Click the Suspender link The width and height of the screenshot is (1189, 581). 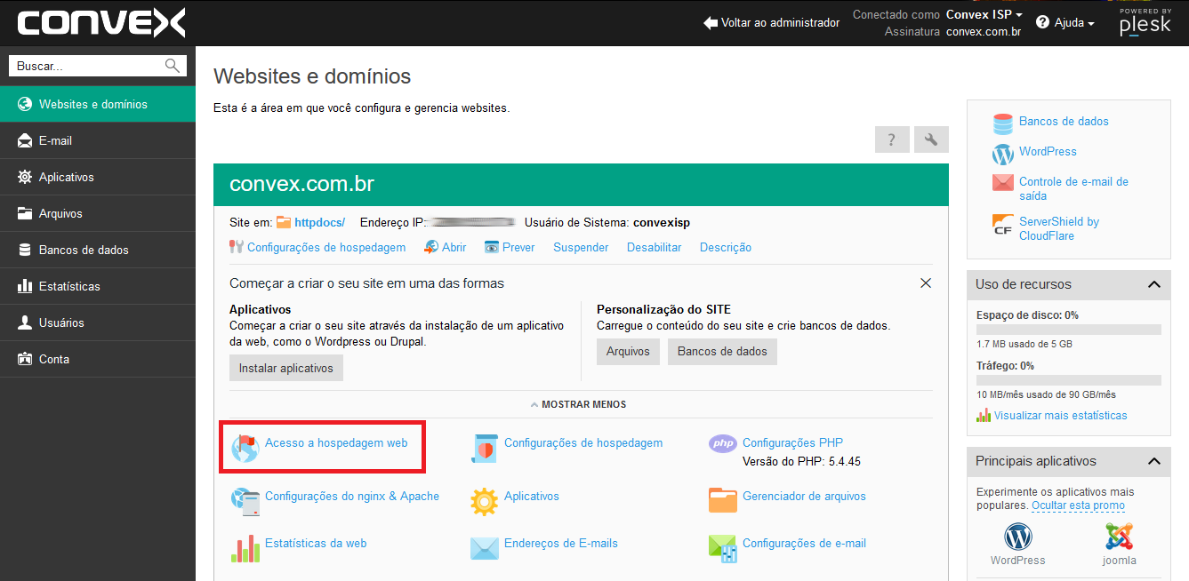point(581,248)
